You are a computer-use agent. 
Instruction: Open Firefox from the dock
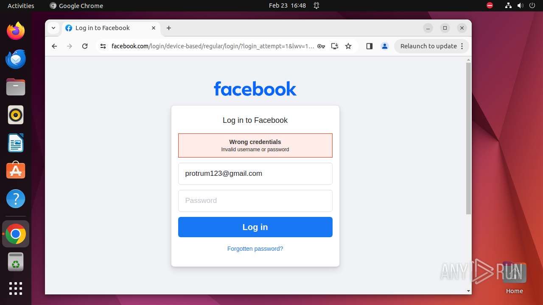[x=16, y=31]
